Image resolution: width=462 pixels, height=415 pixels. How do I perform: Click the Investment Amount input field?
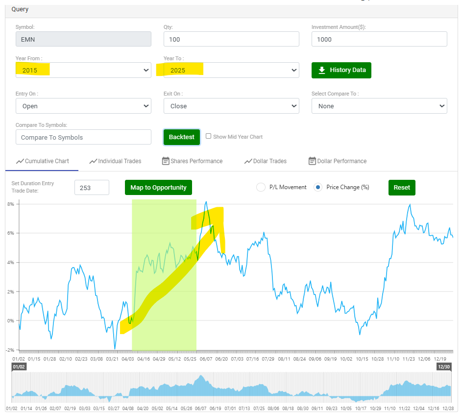pyautogui.click(x=379, y=39)
